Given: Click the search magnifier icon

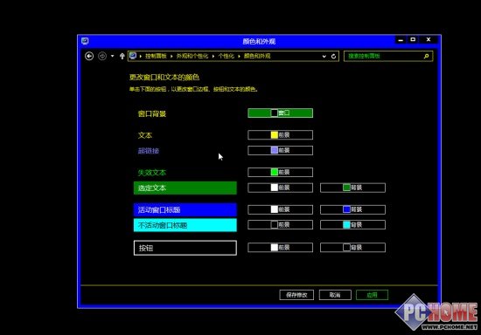Looking at the screenshot, I should (426, 56).
